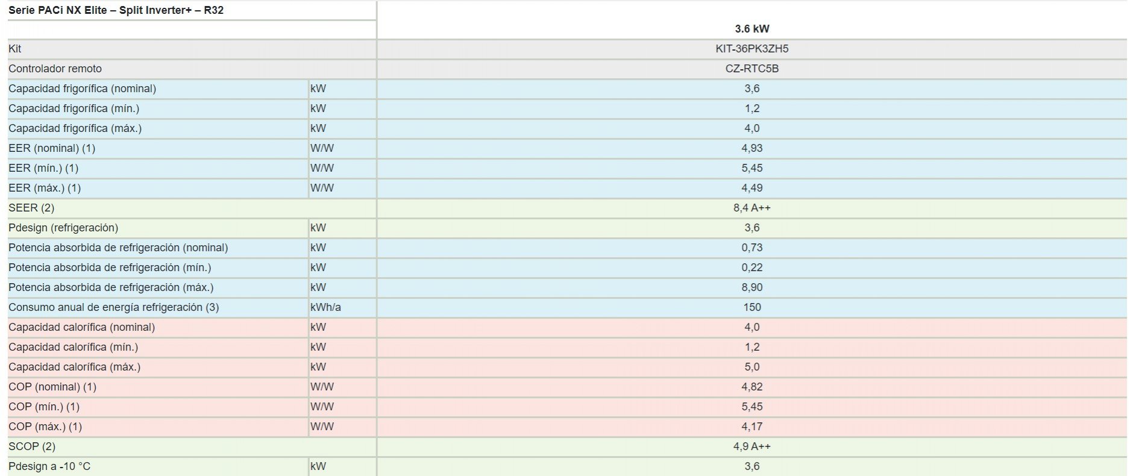Viewport: 1133px width, 476px height.
Task: Click the 'kW' unit in Pdesign a -10 °C row
Action: pyautogui.click(x=318, y=466)
